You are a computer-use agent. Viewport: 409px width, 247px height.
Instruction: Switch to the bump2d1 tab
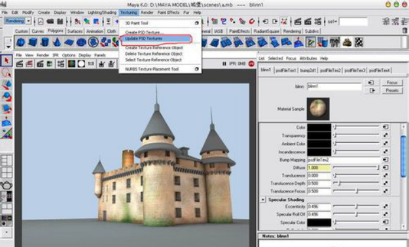(308, 70)
